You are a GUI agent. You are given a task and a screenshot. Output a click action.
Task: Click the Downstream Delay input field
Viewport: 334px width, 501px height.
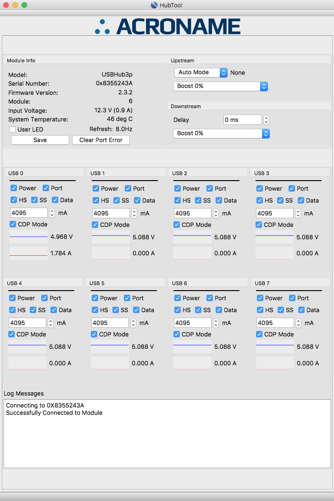coord(242,120)
